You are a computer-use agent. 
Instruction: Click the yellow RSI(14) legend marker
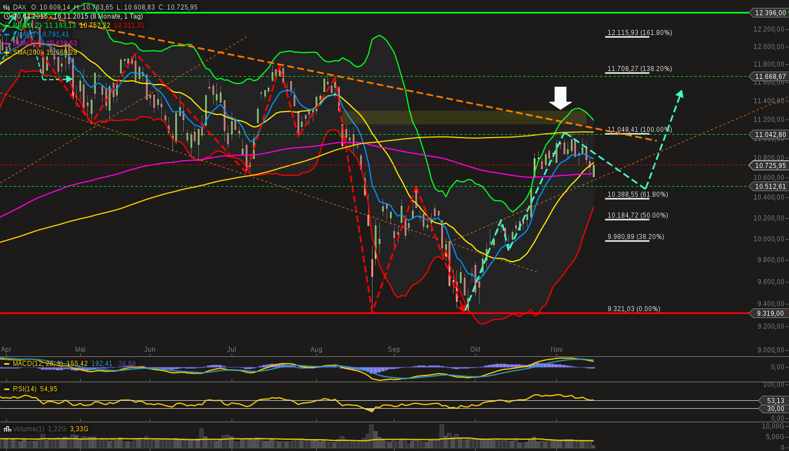point(7,389)
